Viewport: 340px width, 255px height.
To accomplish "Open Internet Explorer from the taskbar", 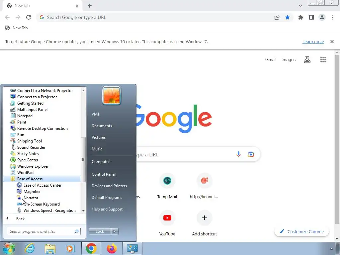I will click(30, 248).
